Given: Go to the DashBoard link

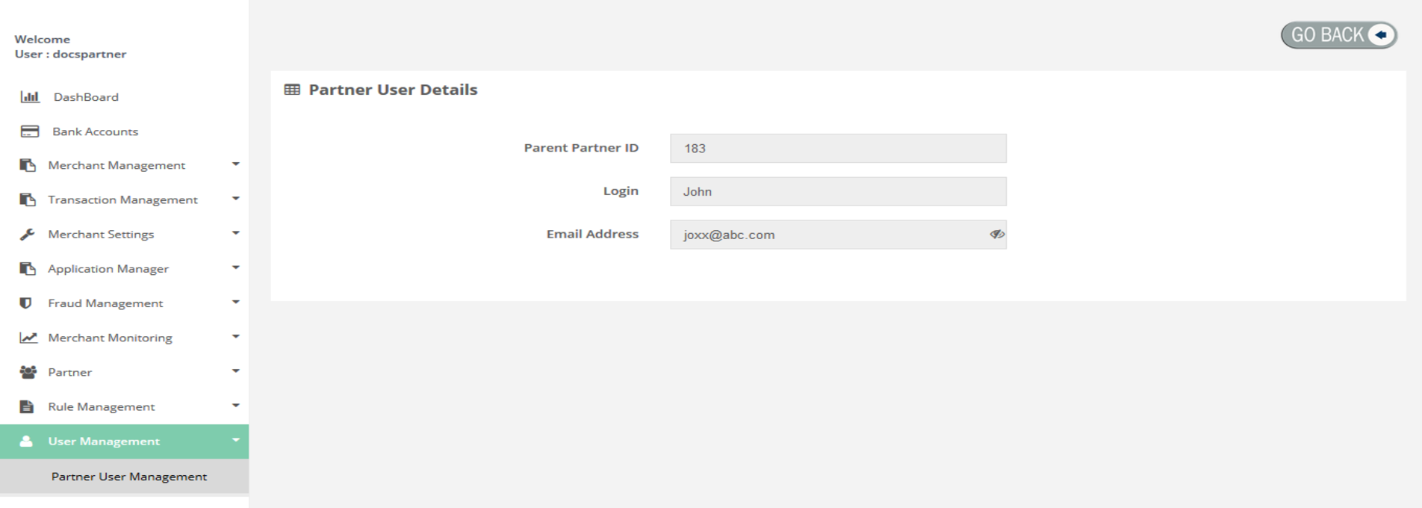Looking at the screenshot, I should [86, 97].
